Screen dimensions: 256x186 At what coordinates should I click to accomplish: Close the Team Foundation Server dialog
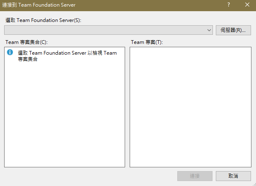247,5
